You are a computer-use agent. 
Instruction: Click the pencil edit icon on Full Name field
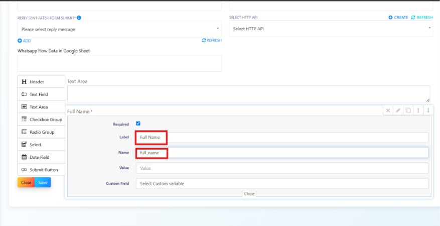point(398,110)
